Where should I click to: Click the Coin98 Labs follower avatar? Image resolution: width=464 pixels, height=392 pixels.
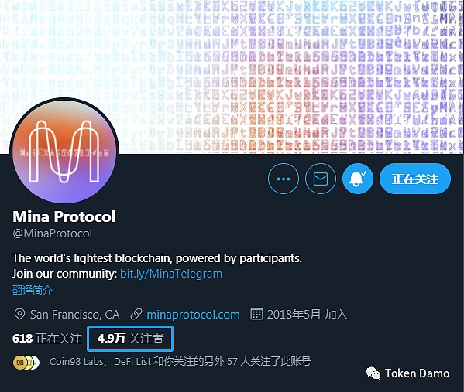pos(20,362)
